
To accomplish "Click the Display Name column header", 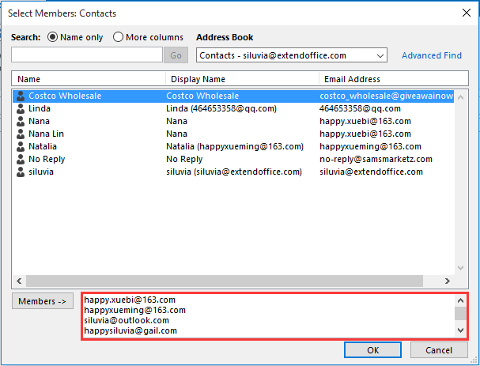I will point(241,79).
